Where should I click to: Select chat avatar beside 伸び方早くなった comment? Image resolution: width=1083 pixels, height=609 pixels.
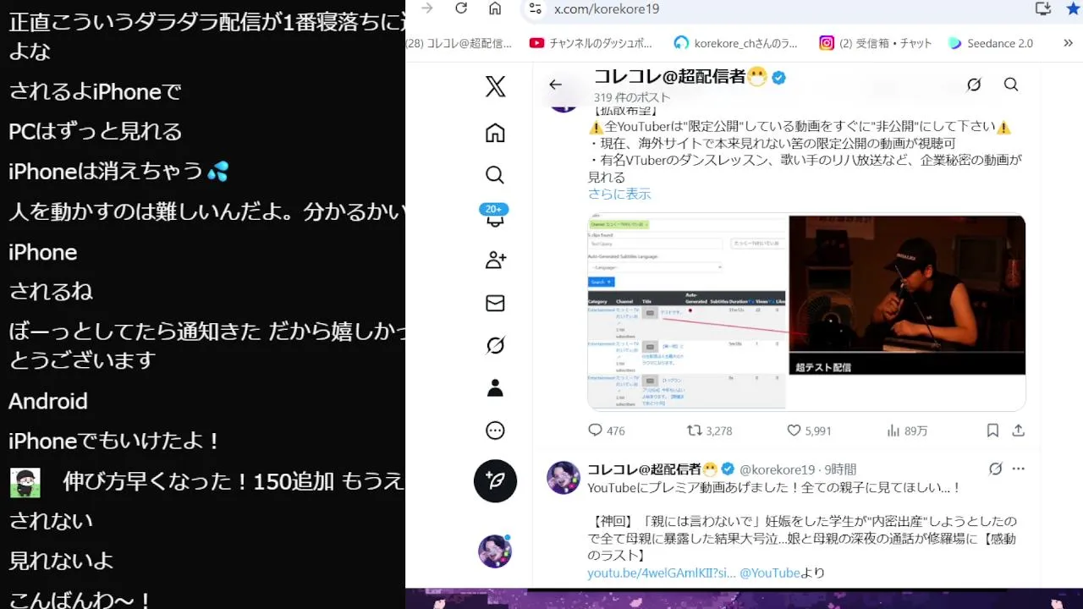25,482
